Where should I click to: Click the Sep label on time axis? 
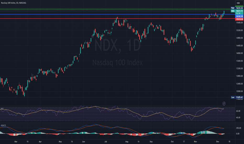[151, 142]
